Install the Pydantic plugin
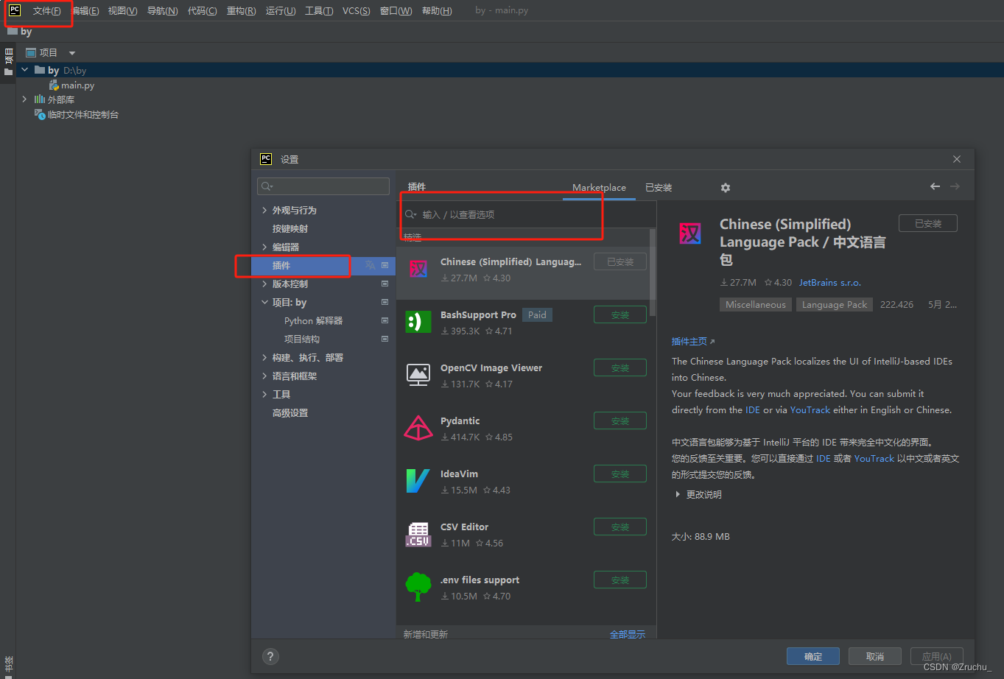The width and height of the screenshot is (1004, 679). coord(619,421)
